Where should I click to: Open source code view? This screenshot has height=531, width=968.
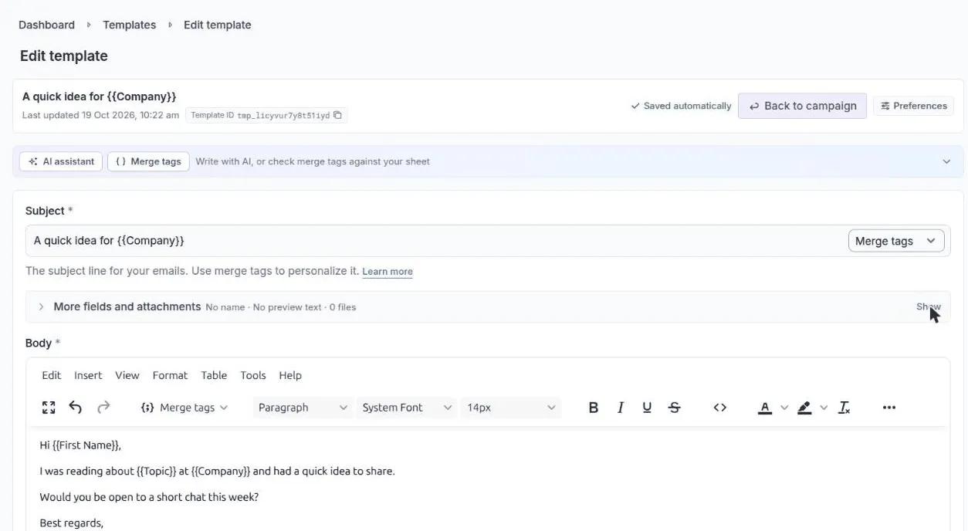720,408
